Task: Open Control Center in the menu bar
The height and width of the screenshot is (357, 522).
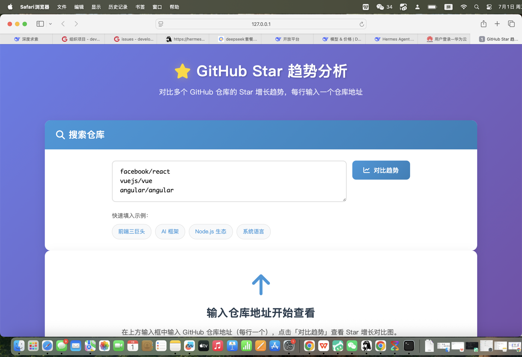Action: pyautogui.click(x=489, y=7)
